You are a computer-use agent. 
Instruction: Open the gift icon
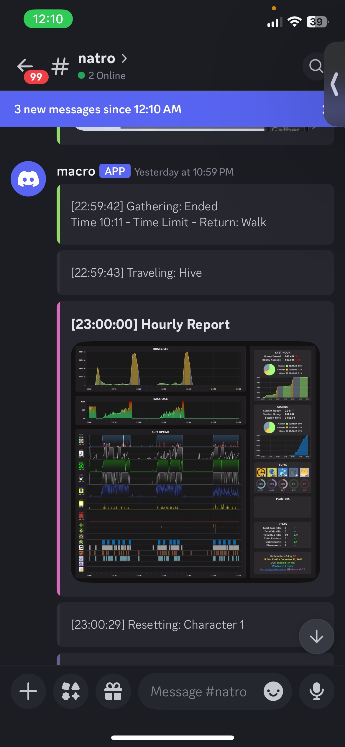tap(113, 691)
